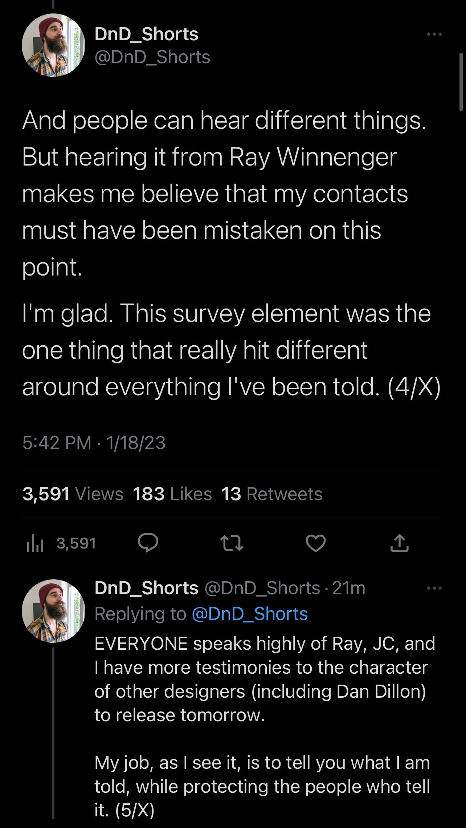
Task: Tap the gray @DnD_Shorts handle in header
Action: point(152,57)
